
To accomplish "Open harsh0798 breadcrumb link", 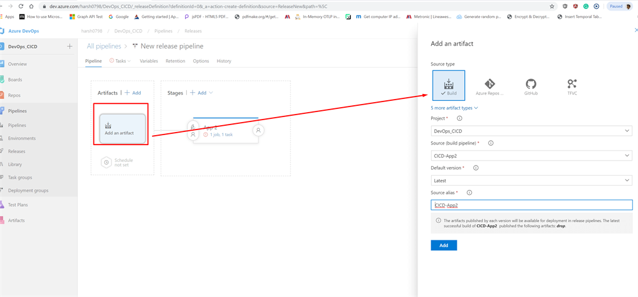I will [92, 31].
